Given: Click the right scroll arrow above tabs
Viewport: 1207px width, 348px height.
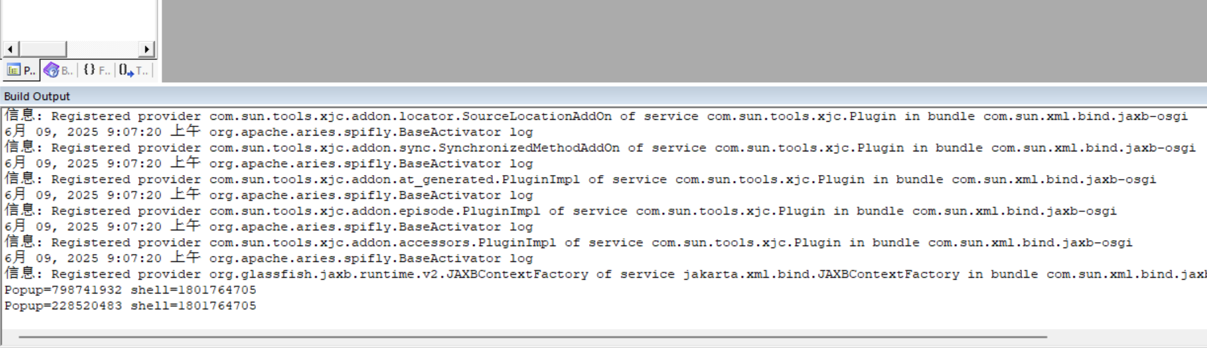Looking at the screenshot, I should coord(147,49).
